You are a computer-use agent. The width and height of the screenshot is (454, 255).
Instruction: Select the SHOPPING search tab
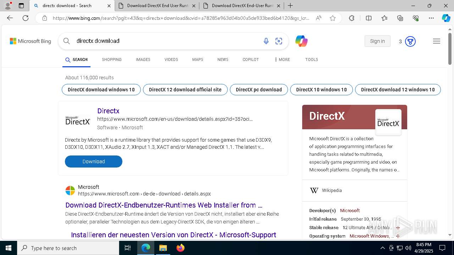tap(112, 59)
